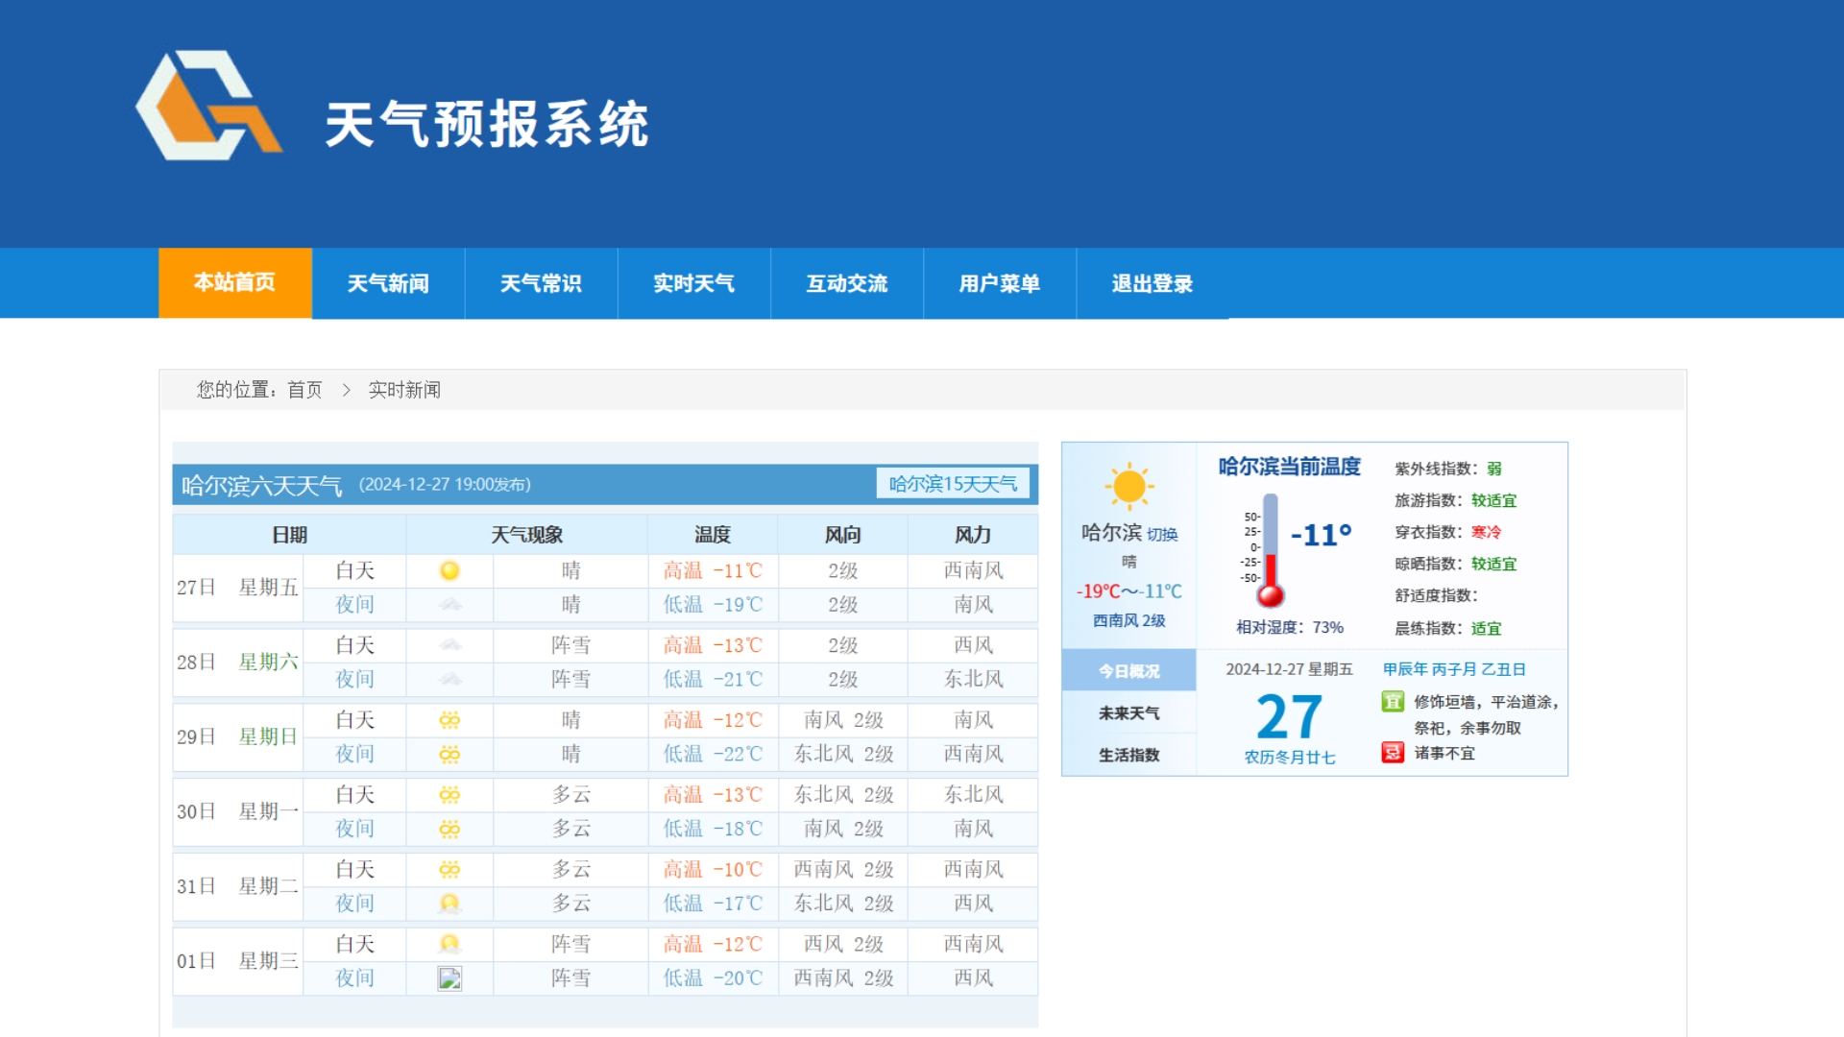Image resolution: width=1844 pixels, height=1037 pixels.
Task: Click 穿衣指数 寒冷 entry
Action: [1448, 533]
